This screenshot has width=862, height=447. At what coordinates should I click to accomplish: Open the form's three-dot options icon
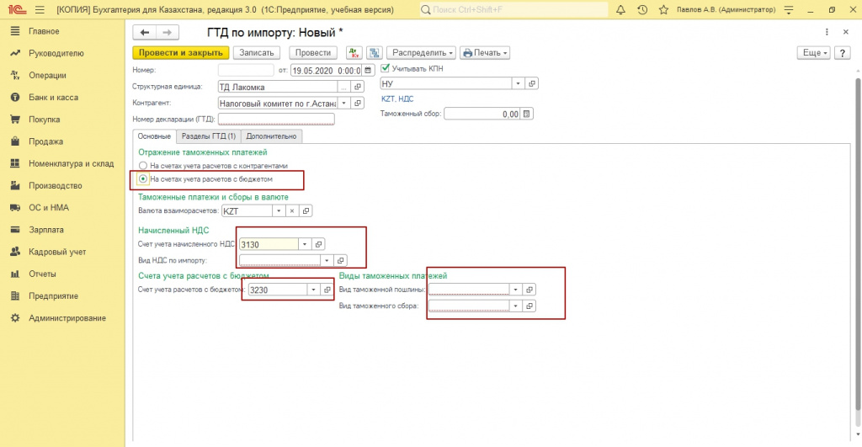[x=827, y=33]
